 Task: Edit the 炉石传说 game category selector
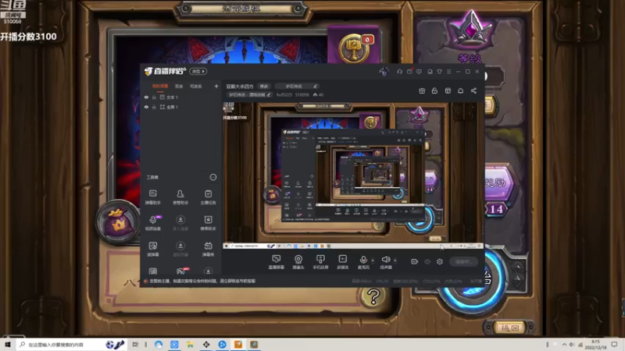click(297, 86)
